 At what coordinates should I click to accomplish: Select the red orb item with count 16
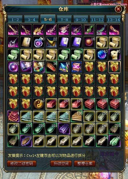(x=89, y=42)
